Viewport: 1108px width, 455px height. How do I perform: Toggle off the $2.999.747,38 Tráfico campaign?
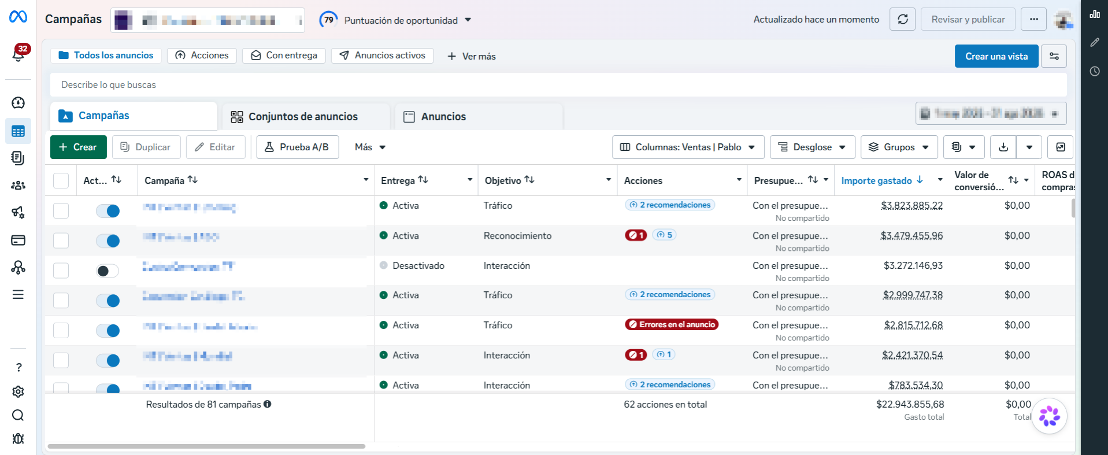[x=108, y=301]
